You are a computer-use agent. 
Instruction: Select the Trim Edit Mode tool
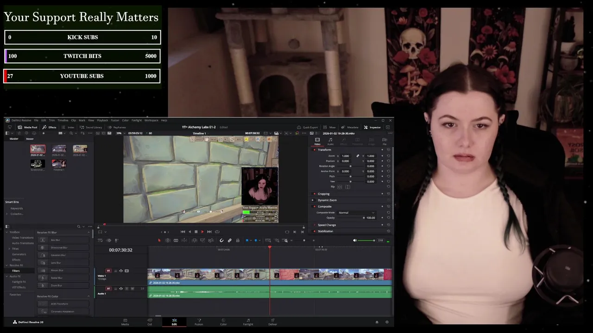click(x=168, y=240)
